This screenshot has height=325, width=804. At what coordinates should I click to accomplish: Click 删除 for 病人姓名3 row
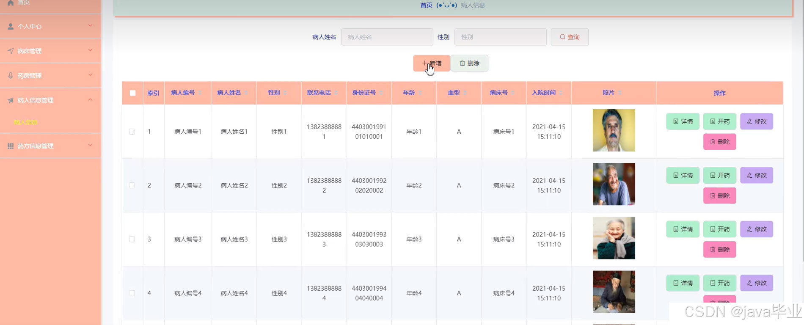coord(719,249)
